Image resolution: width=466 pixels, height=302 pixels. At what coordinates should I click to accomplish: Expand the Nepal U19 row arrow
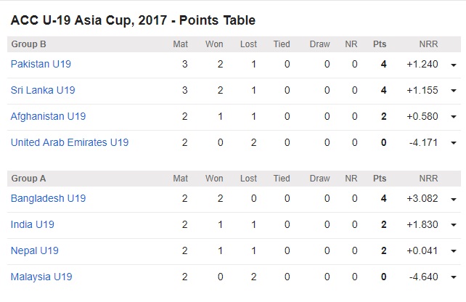[x=454, y=251]
